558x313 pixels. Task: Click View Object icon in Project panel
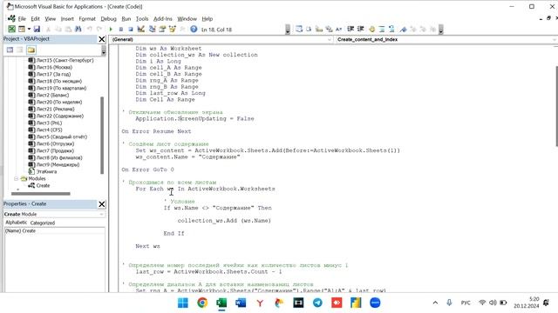tap(20, 50)
